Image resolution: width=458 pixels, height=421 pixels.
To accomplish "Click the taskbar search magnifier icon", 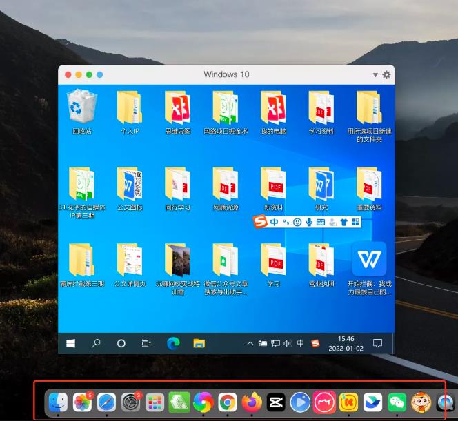I will pos(96,343).
